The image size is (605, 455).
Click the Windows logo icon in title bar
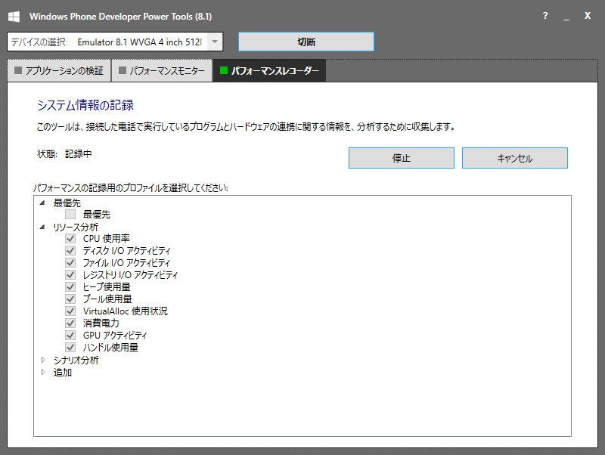click(14, 17)
